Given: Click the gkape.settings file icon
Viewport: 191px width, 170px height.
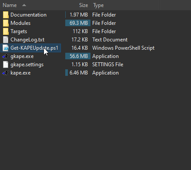Looking at the screenshot, I should [6, 65].
